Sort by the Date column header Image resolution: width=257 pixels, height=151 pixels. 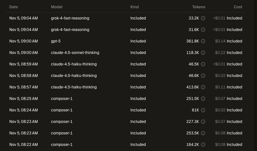tap(13, 7)
